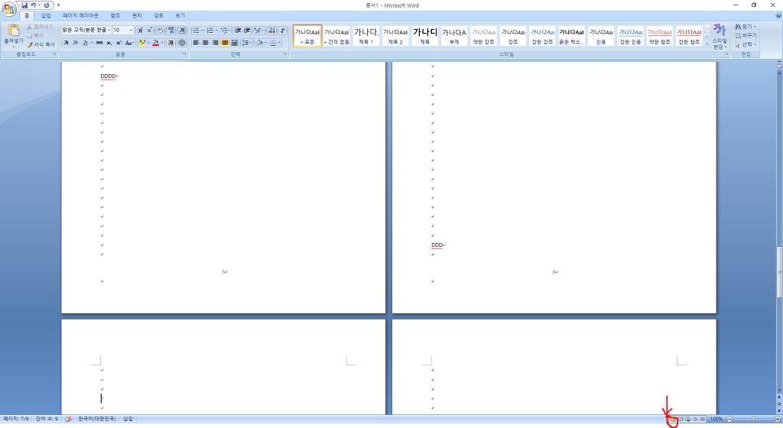The width and height of the screenshot is (783, 428).
Task: Switch to Print Layout view in status bar
Action: click(x=673, y=419)
